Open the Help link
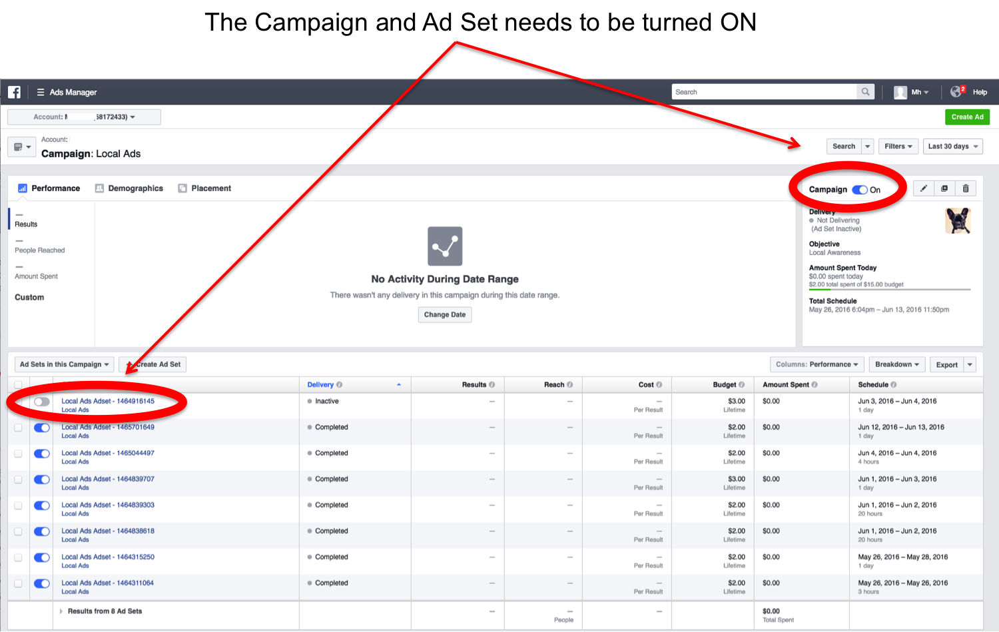This screenshot has width=999, height=632. point(980,93)
